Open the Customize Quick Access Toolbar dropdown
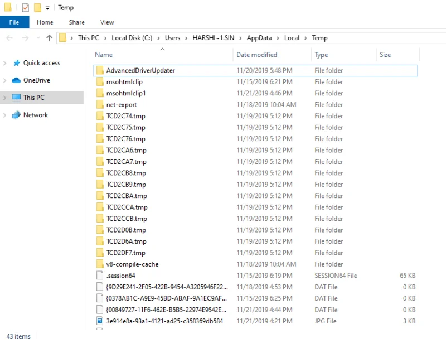The image size is (446, 343). (x=47, y=8)
